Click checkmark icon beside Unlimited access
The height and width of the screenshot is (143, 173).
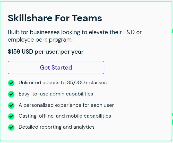coord(11,83)
